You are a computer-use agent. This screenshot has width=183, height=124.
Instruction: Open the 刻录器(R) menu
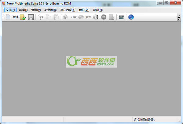point(50,10)
